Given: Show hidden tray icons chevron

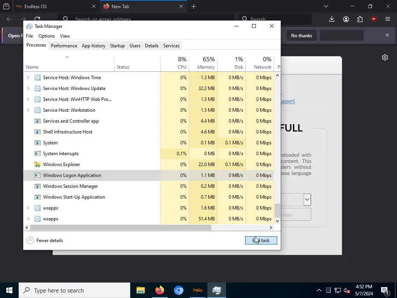Looking at the screenshot, I should (319, 291).
